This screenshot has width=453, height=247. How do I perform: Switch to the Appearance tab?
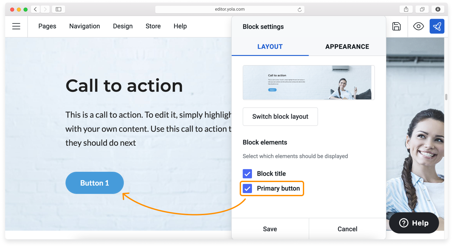click(x=347, y=47)
